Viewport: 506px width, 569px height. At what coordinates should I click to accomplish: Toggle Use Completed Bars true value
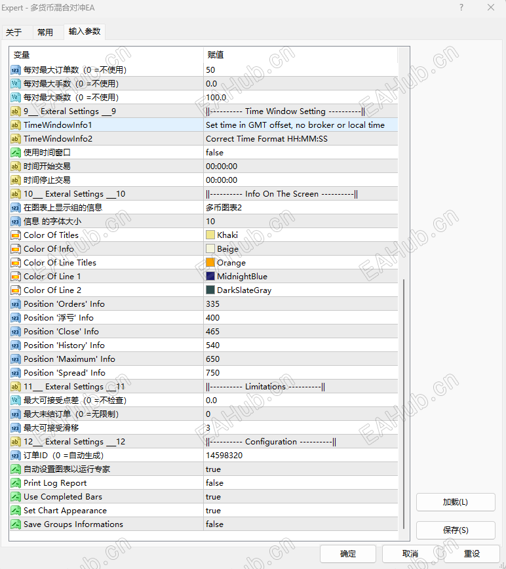(x=301, y=497)
